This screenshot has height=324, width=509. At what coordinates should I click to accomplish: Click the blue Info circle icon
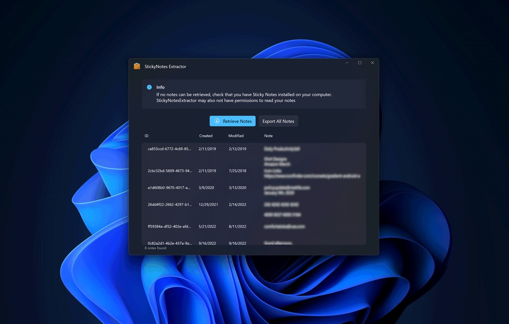[x=149, y=87]
